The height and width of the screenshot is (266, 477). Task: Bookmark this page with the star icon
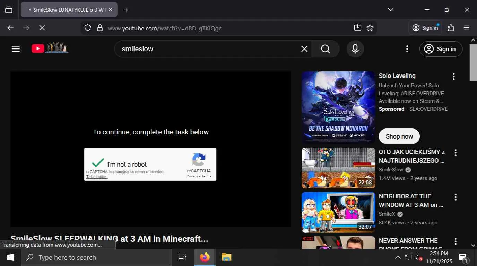click(370, 28)
